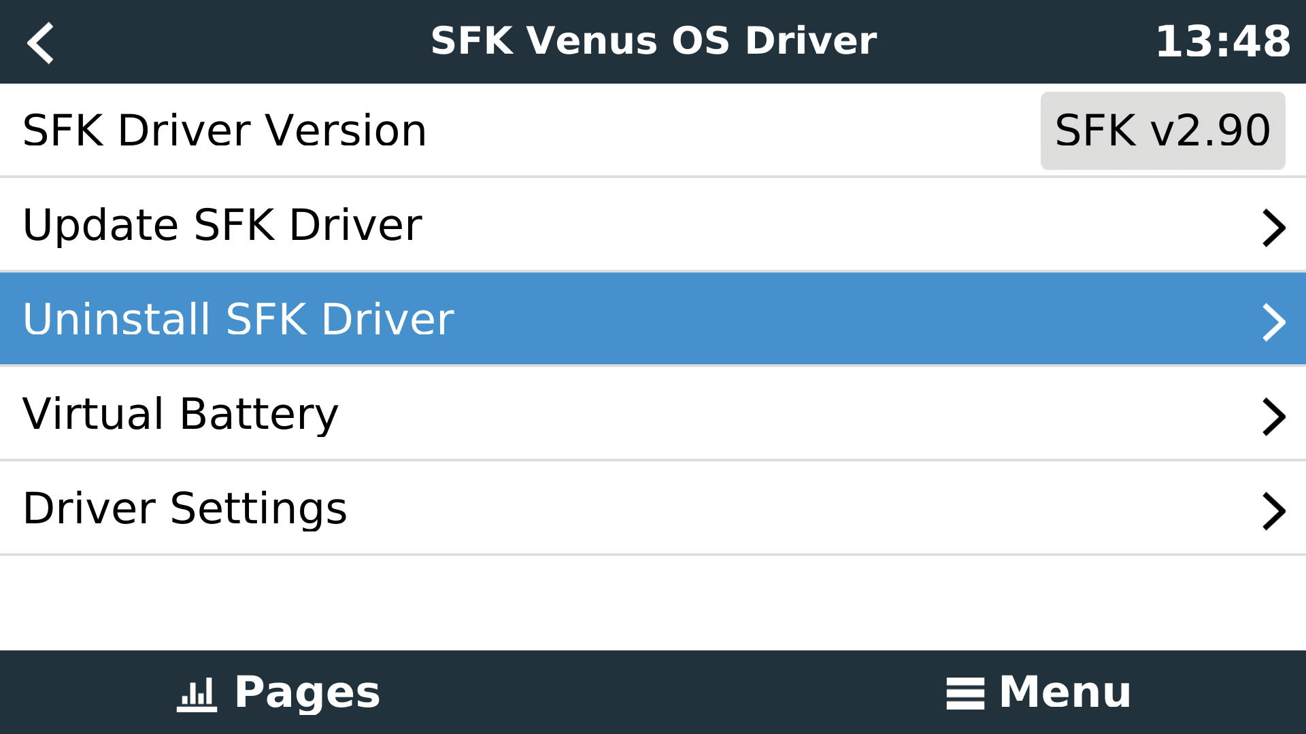Click the SFK v2.90 version box
The image size is (1306, 734).
[1162, 130]
